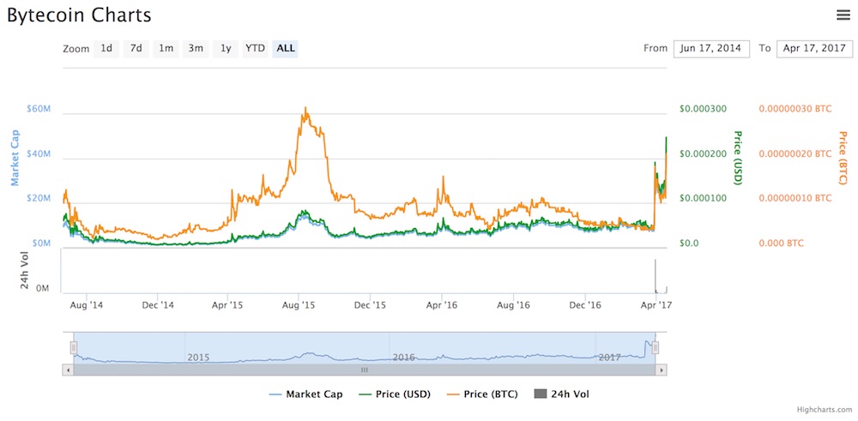Image resolution: width=858 pixels, height=421 pixels.
Task: Click the $60M axis label
Action: (x=39, y=109)
